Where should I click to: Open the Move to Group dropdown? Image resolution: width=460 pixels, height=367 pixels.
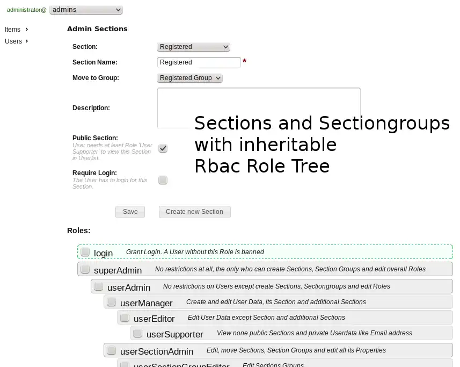point(189,78)
